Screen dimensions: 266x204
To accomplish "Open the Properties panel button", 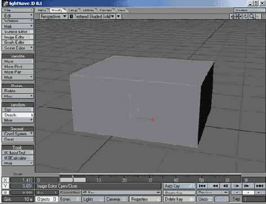I will click(x=145, y=199).
